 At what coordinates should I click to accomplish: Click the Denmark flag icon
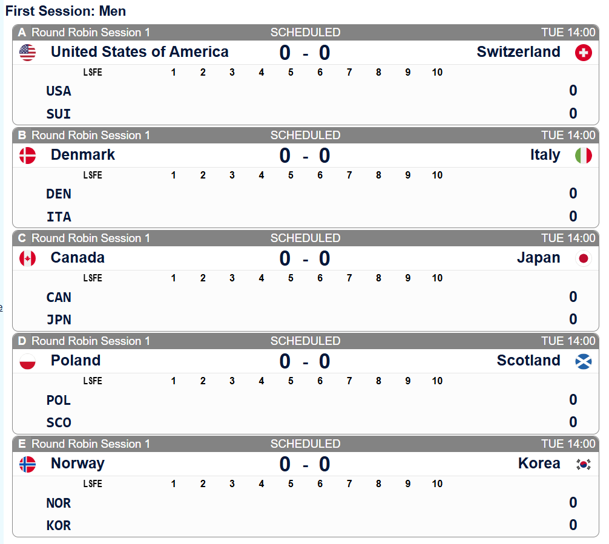(28, 156)
